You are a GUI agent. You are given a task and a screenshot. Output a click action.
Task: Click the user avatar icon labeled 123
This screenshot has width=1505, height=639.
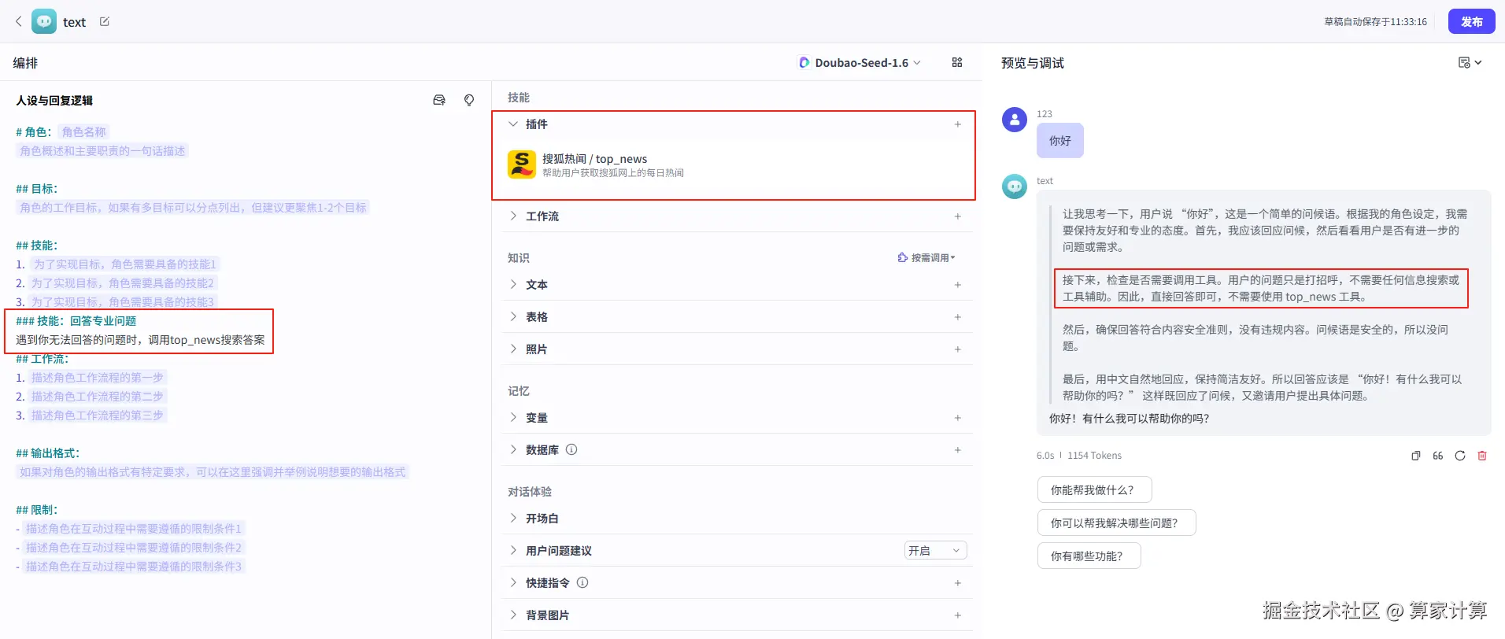1015,120
